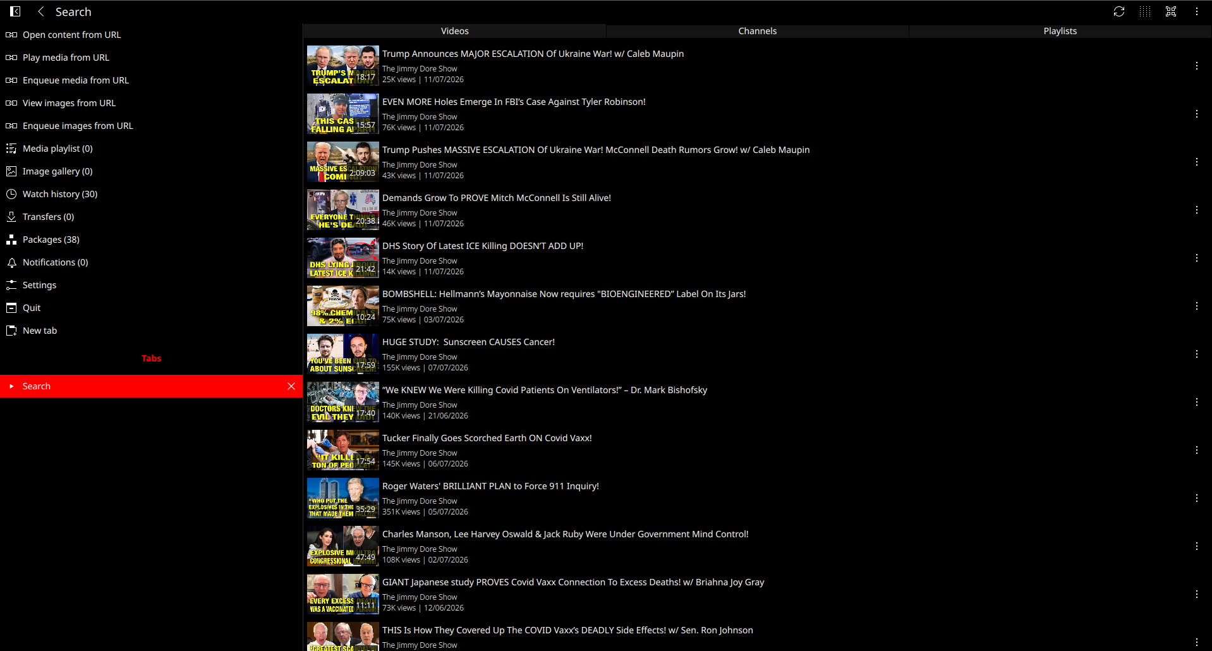Open the dotted grid view icon
This screenshot has height=651, width=1212.
click(1145, 11)
